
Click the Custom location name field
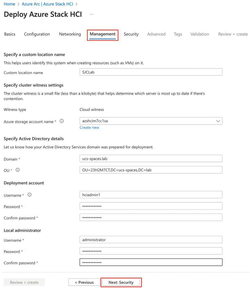coord(151,72)
